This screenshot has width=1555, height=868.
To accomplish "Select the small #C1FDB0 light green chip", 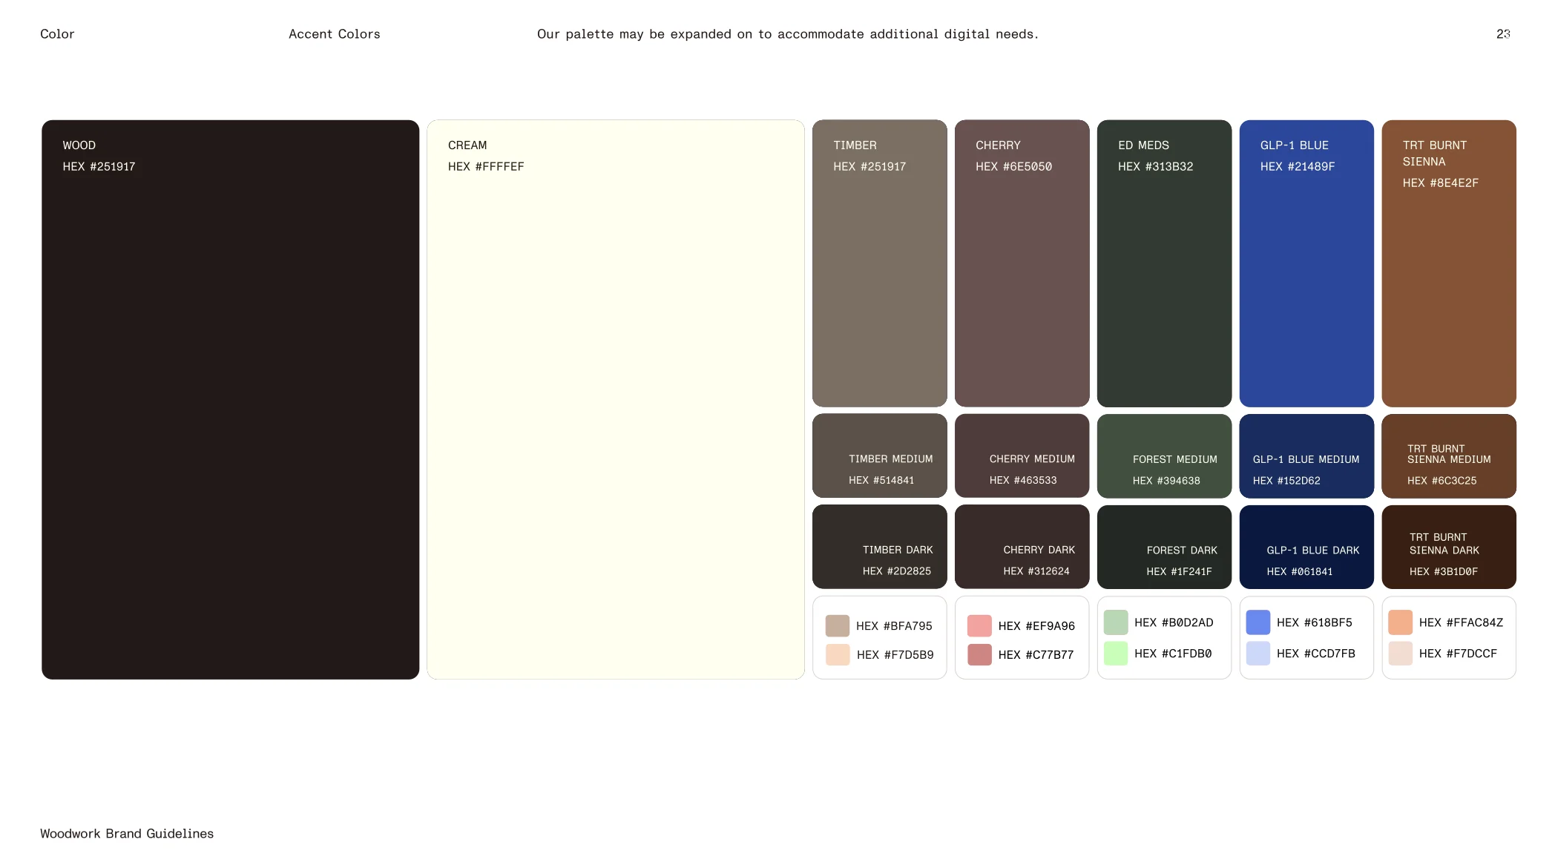I will click(1116, 654).
